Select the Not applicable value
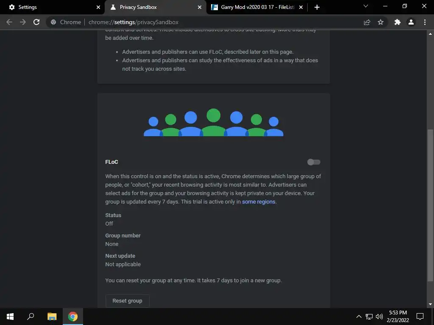Screen dimensions: 434x325 coord(123,264)
